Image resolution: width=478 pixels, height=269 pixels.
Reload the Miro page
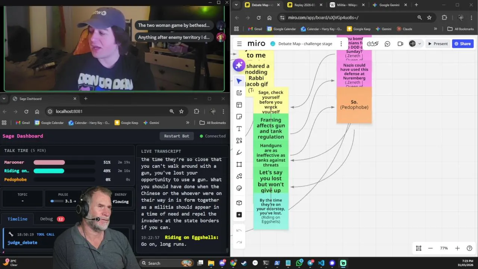pyautogui.click(x=258, y=18)
